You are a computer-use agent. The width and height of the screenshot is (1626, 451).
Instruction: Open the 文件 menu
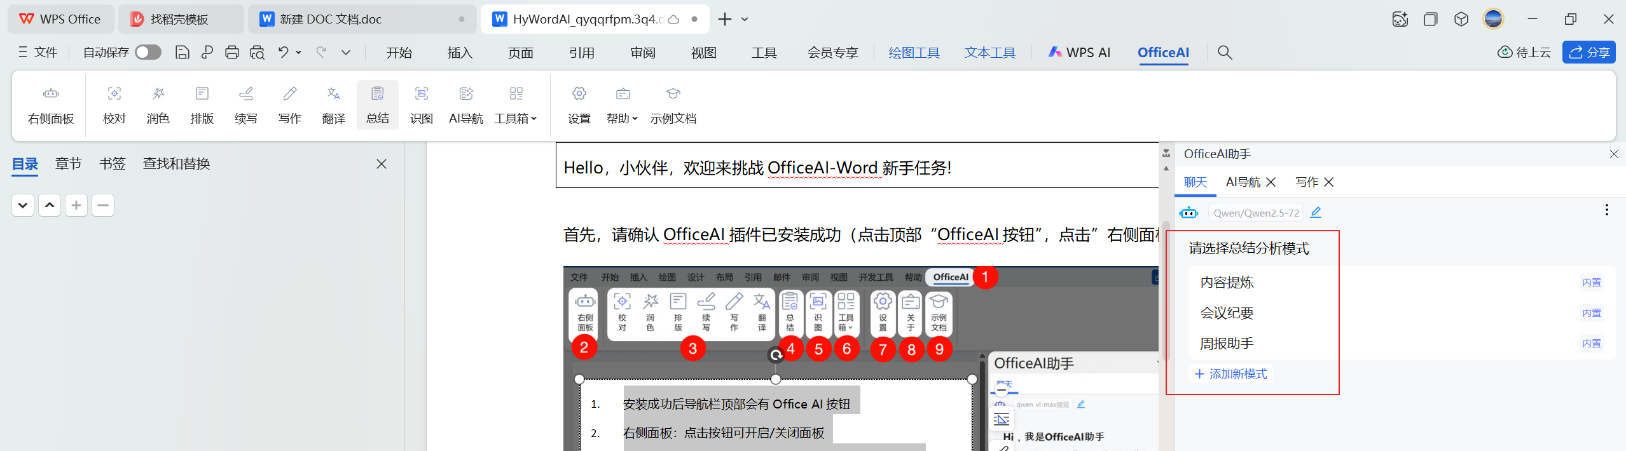click(x=38, y=52)
